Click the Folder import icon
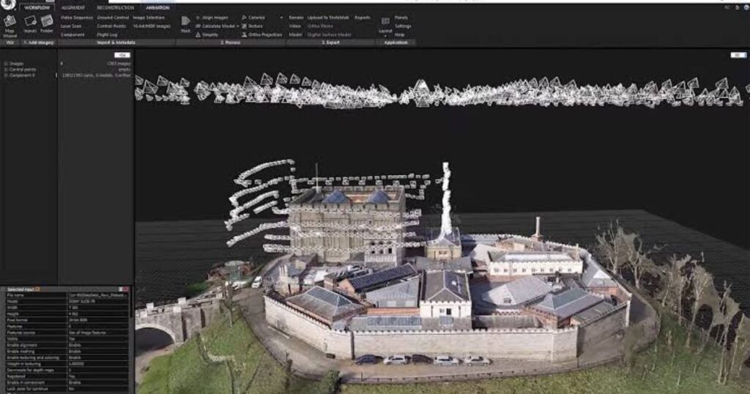The height and width of the screenshot is (394, 750). click(x=47, y=23)
